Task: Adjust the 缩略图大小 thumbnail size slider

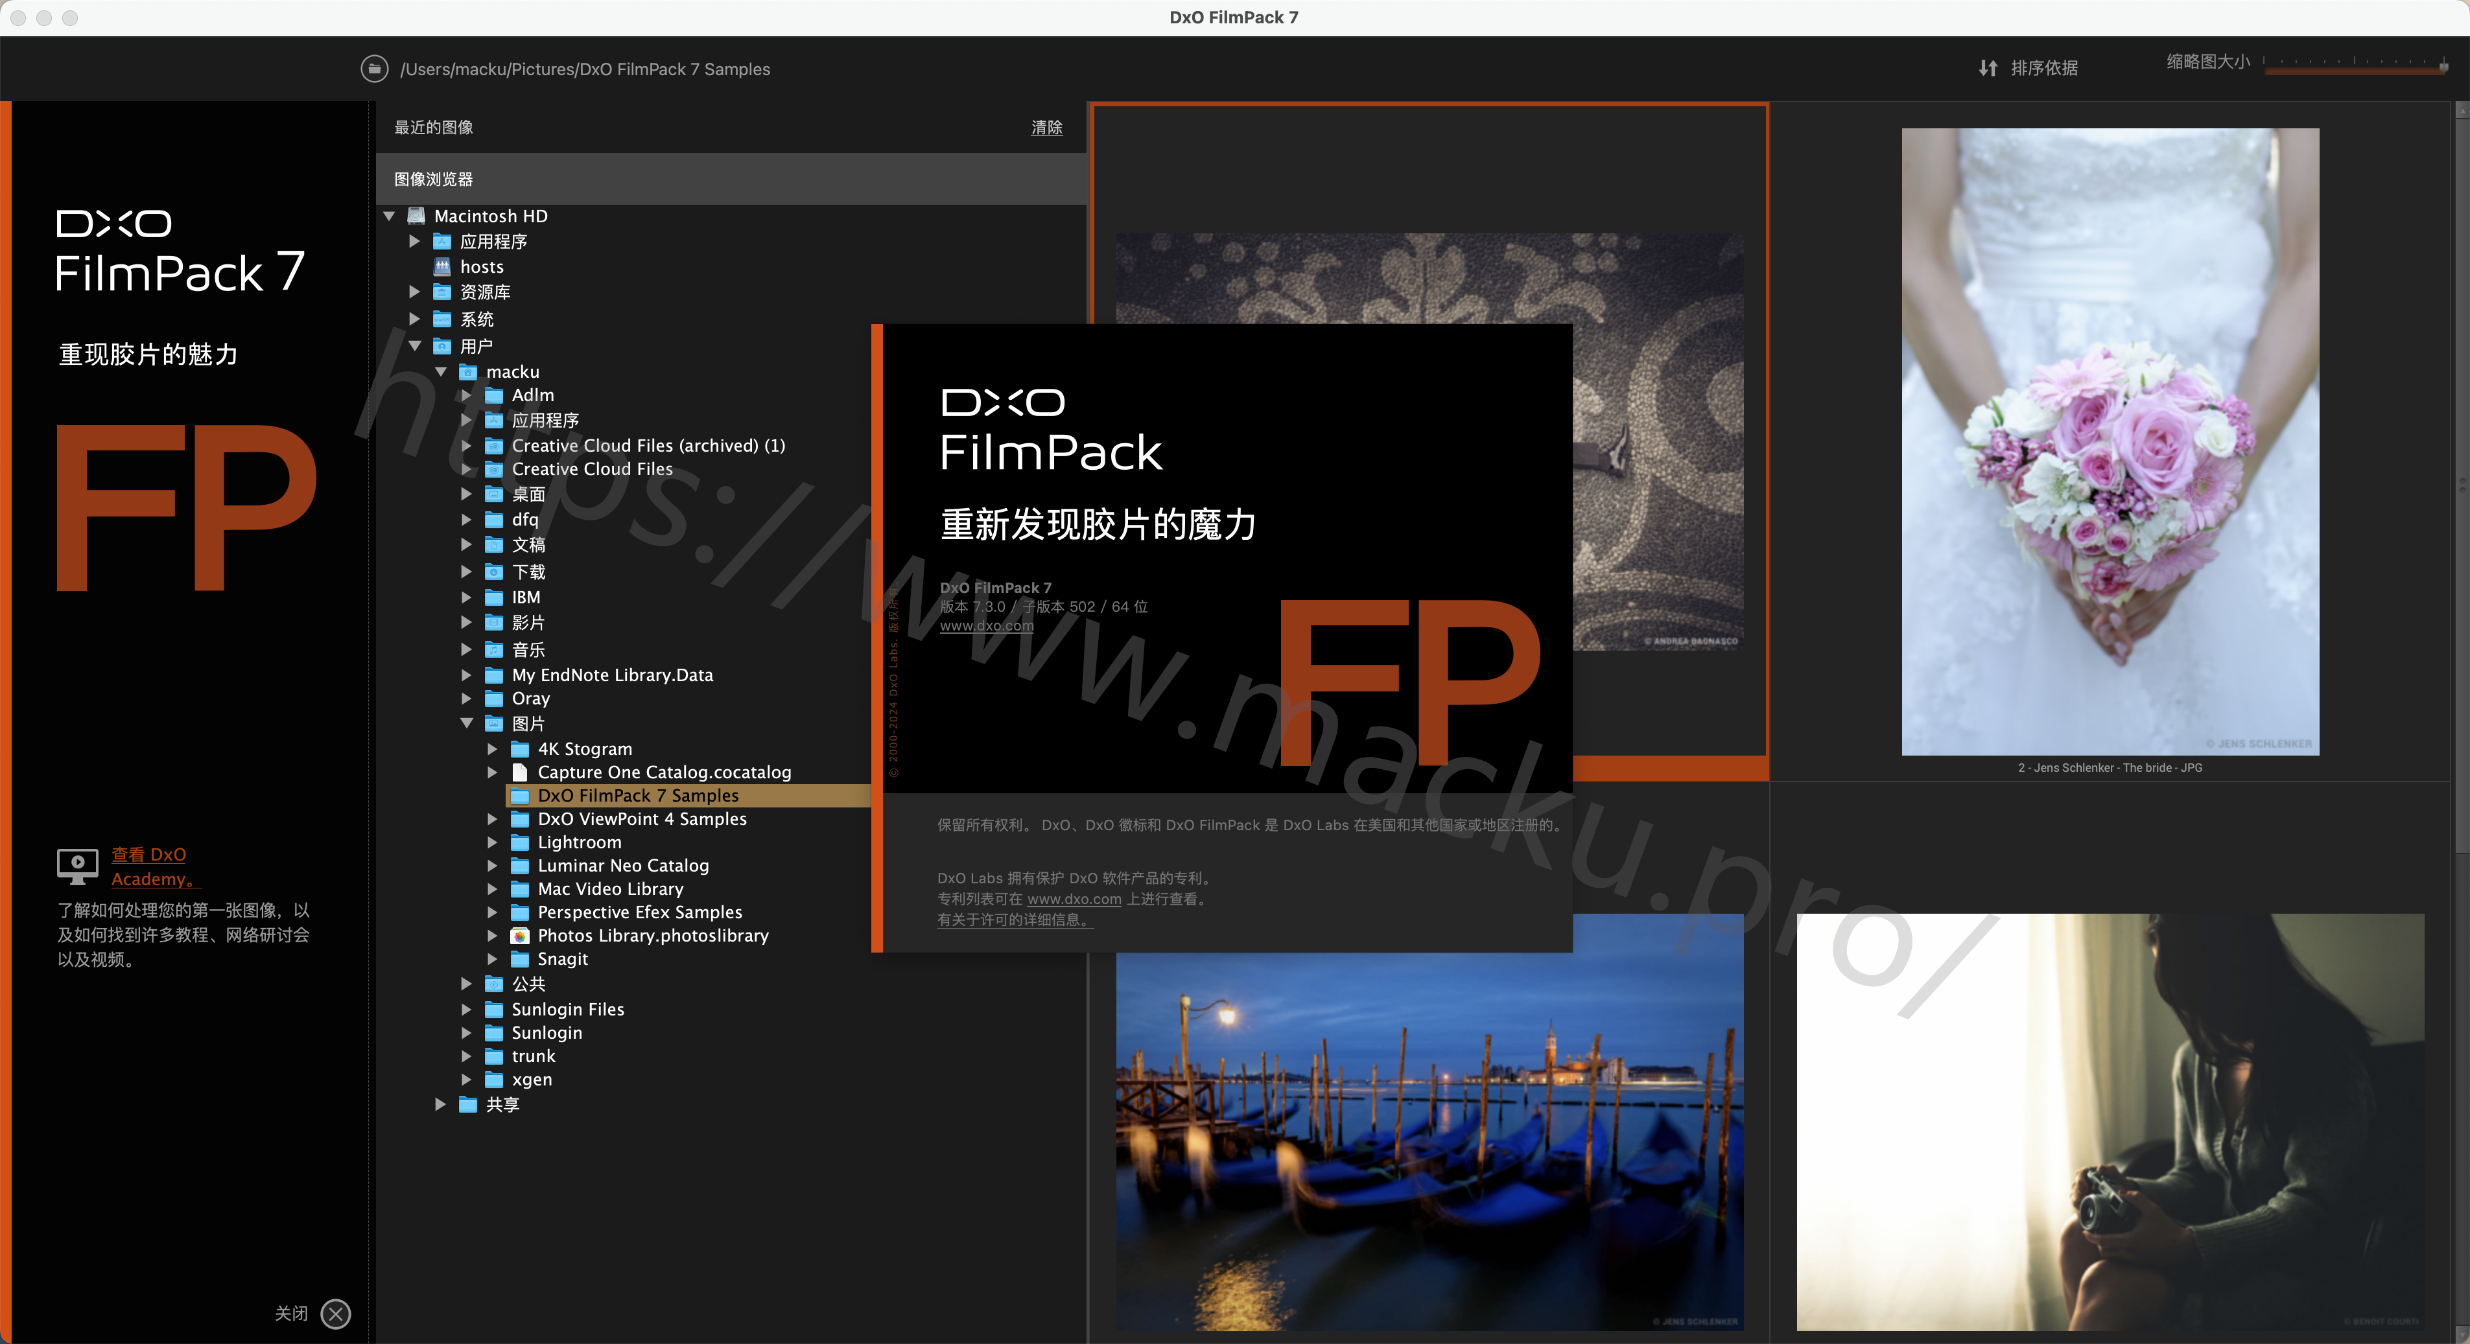Action: (2355, 67)
